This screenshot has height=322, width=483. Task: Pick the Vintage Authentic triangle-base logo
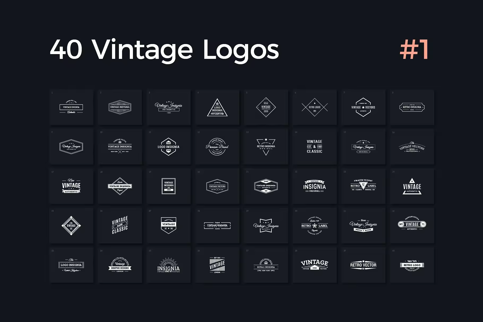tap(412, 186)
